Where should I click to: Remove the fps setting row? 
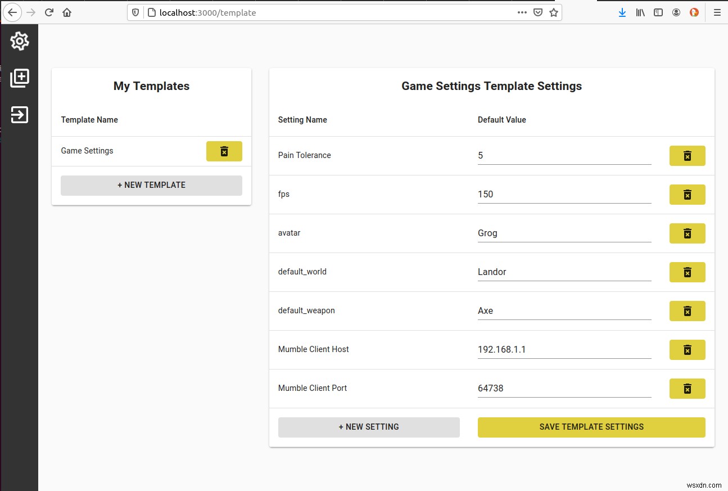[687, 195]
